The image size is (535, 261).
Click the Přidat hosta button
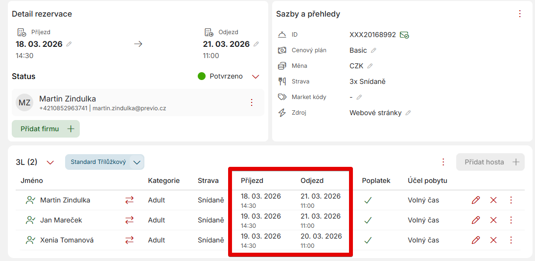pyautogui.click(x=490, y=162)
